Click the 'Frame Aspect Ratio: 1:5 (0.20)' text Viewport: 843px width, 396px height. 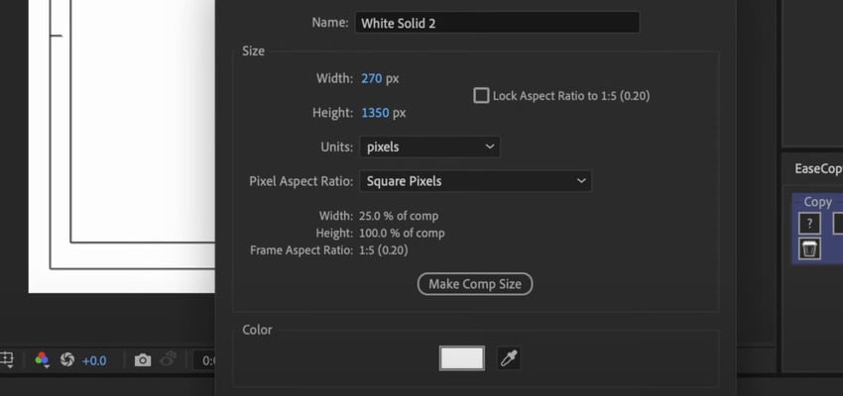(x=329, y=250)
